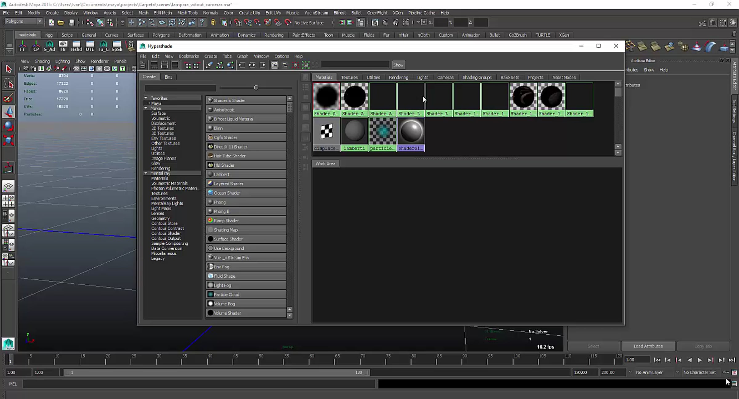The image size is (739, 399).
Task: Select the Rotate tool sphere icon
Action: [x=8, y=126]
